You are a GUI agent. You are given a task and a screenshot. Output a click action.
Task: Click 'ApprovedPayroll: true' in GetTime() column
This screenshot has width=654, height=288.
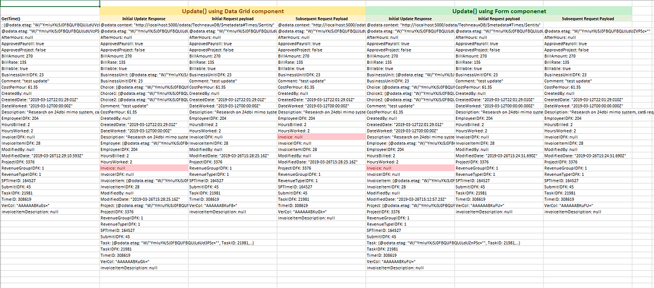(50, 44)
